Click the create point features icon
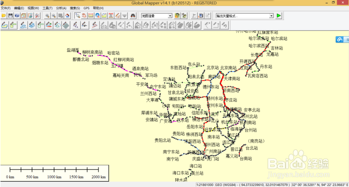349x187 pixels. (76, 25)
